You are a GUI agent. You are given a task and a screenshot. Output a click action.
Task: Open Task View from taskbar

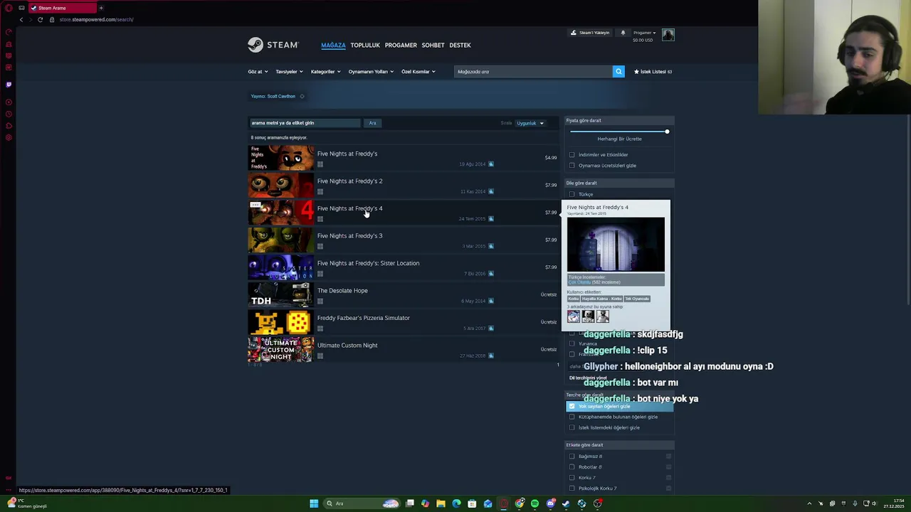[x=409, y=503]
